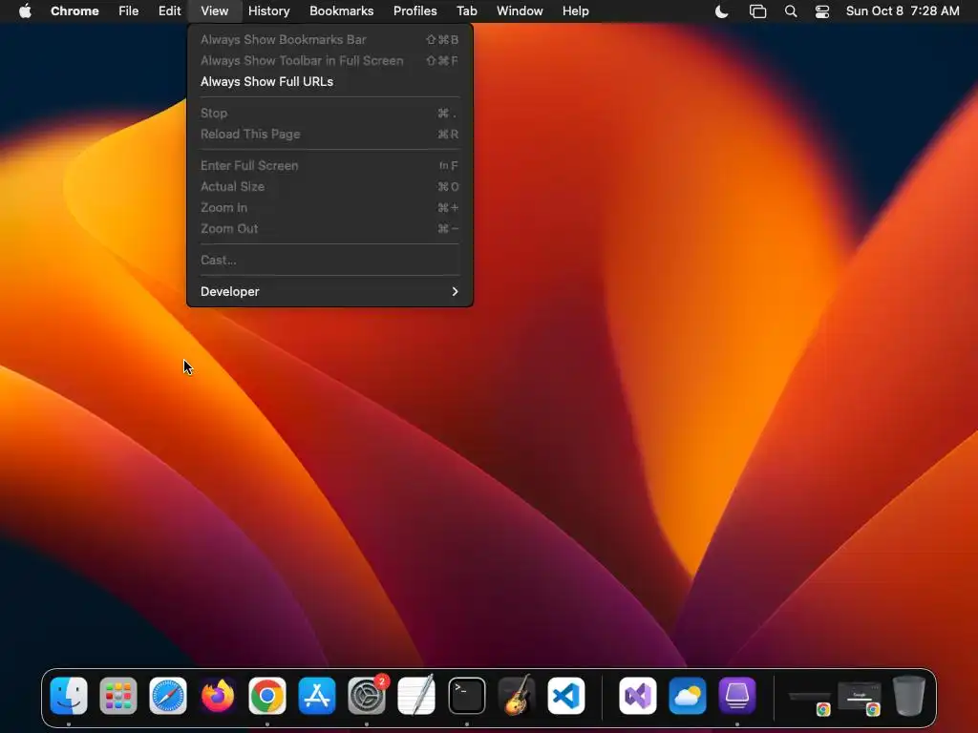Select Always Show Bookmarks Bar entry
The image size is (978, 733).
[330, 39]
